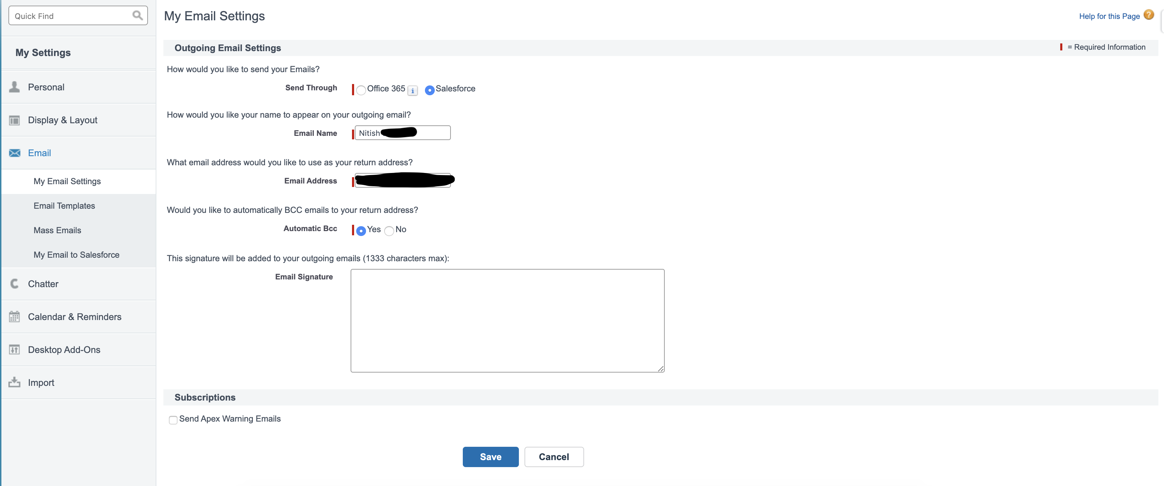Click the Personal person icon
The width and height of the screenshot is (1164, 486).
click(14, 87)
